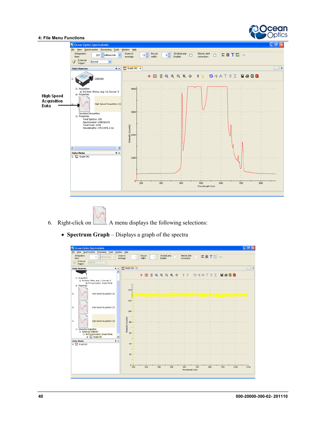Open the Window menu in yellow-graph window
The image size is (326, 422).
click(119, 252)
